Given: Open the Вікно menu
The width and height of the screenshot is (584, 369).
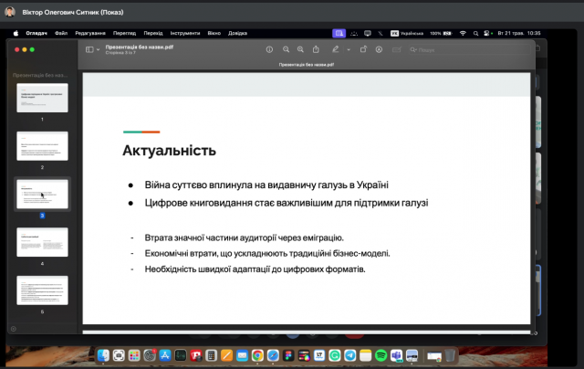Looking at the screenshot, I should point(214,33).
